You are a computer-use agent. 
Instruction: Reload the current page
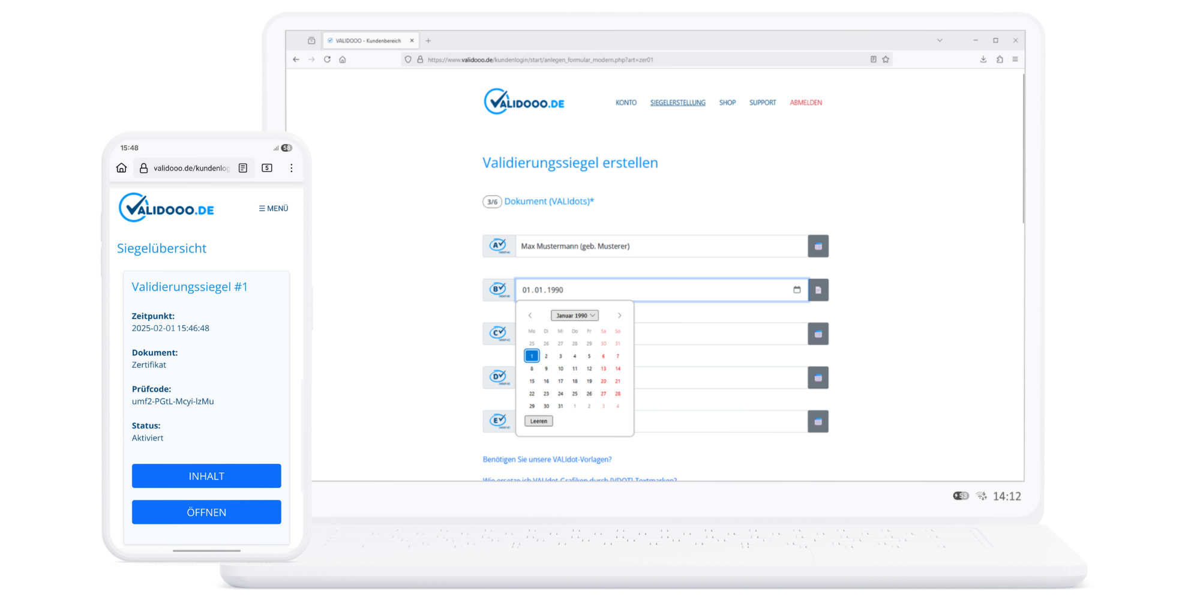pos(327,59)
